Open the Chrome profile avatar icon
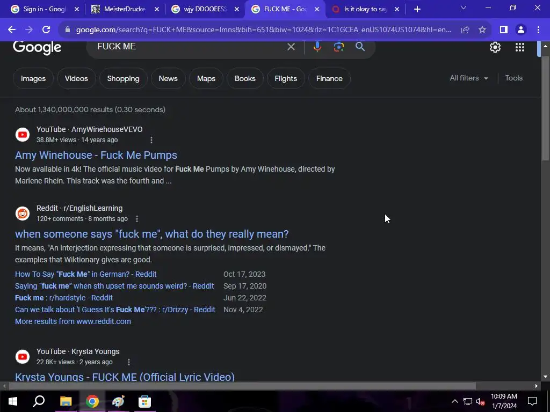The height and width of the screenshot is (412, 550). coord(521,30)
